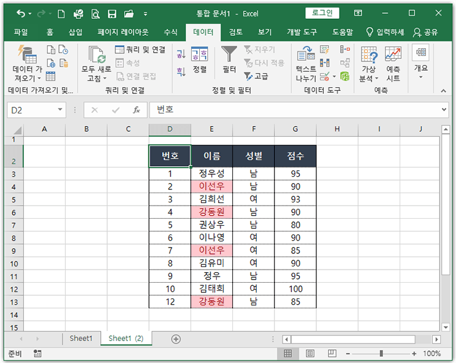Open the 정렬 sort dialog
This screenshot has height=363, width=456.
(199, 60)
